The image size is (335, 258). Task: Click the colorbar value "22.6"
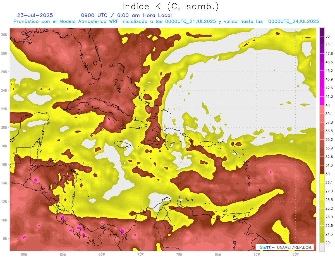coord(329,225)
